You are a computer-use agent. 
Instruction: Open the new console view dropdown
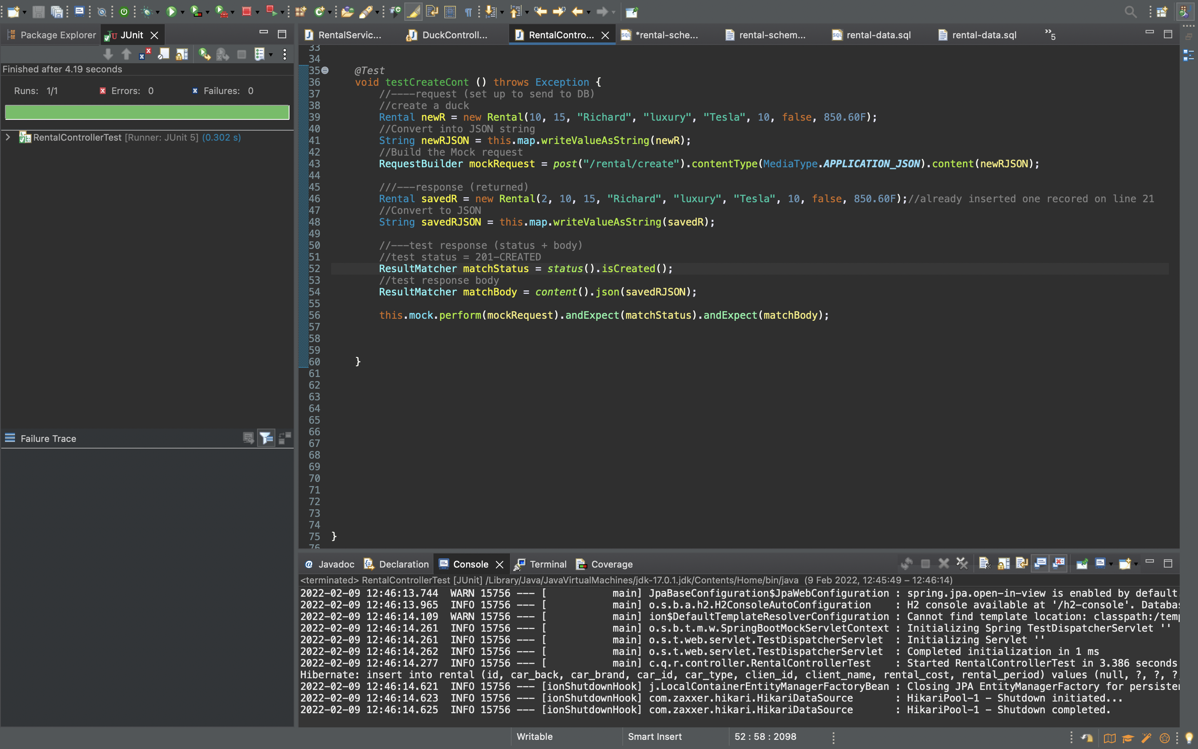click(1136, 564)
